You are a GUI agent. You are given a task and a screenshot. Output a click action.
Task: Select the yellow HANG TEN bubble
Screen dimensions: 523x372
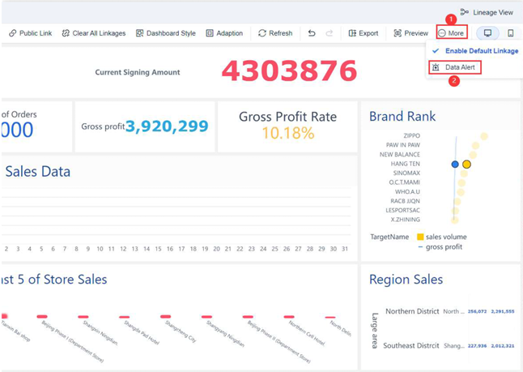point(466,164)
